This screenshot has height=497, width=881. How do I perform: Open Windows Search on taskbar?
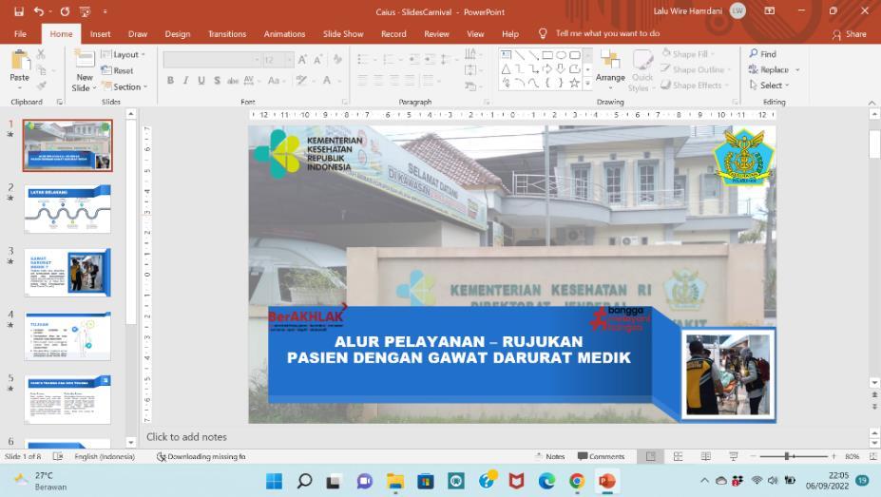[304, 481]
